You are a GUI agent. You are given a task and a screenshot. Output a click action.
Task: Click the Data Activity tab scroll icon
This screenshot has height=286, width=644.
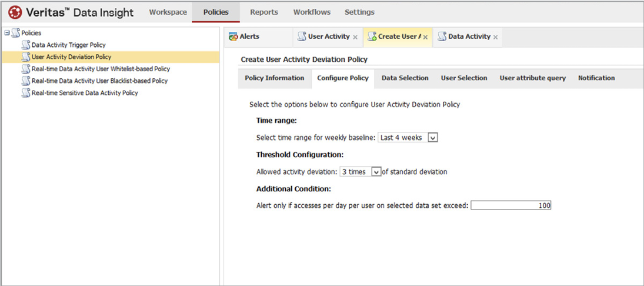tap(442, 36)
